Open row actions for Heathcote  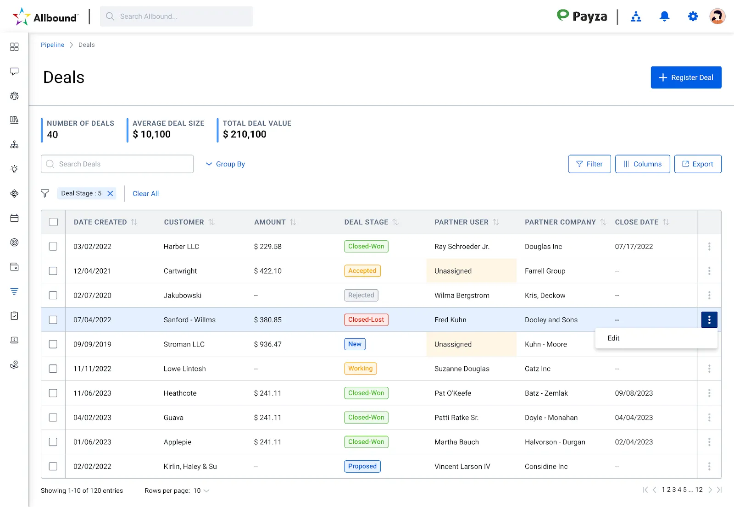709,393
